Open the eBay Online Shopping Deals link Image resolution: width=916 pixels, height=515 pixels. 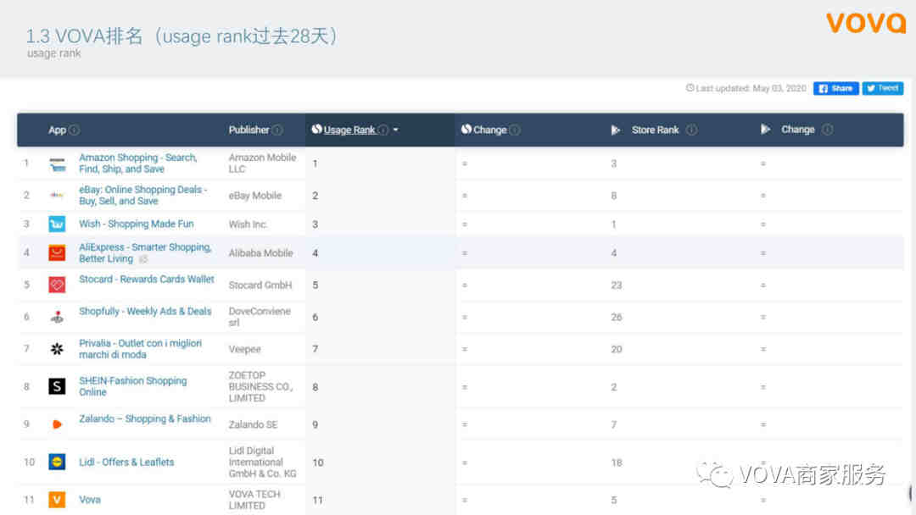[143, 196]
